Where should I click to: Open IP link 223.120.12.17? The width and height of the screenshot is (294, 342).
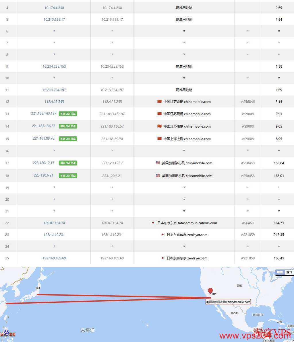[x=44, y=163]
